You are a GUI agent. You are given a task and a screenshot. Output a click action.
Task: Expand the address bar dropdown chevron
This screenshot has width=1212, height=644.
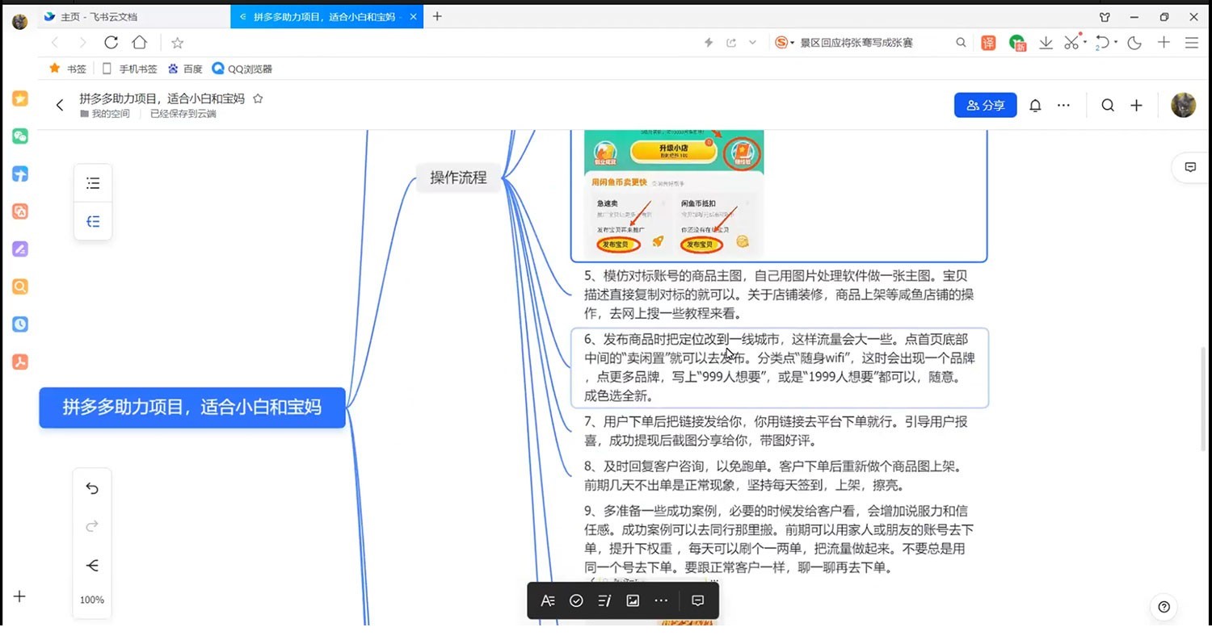(752, 43)
